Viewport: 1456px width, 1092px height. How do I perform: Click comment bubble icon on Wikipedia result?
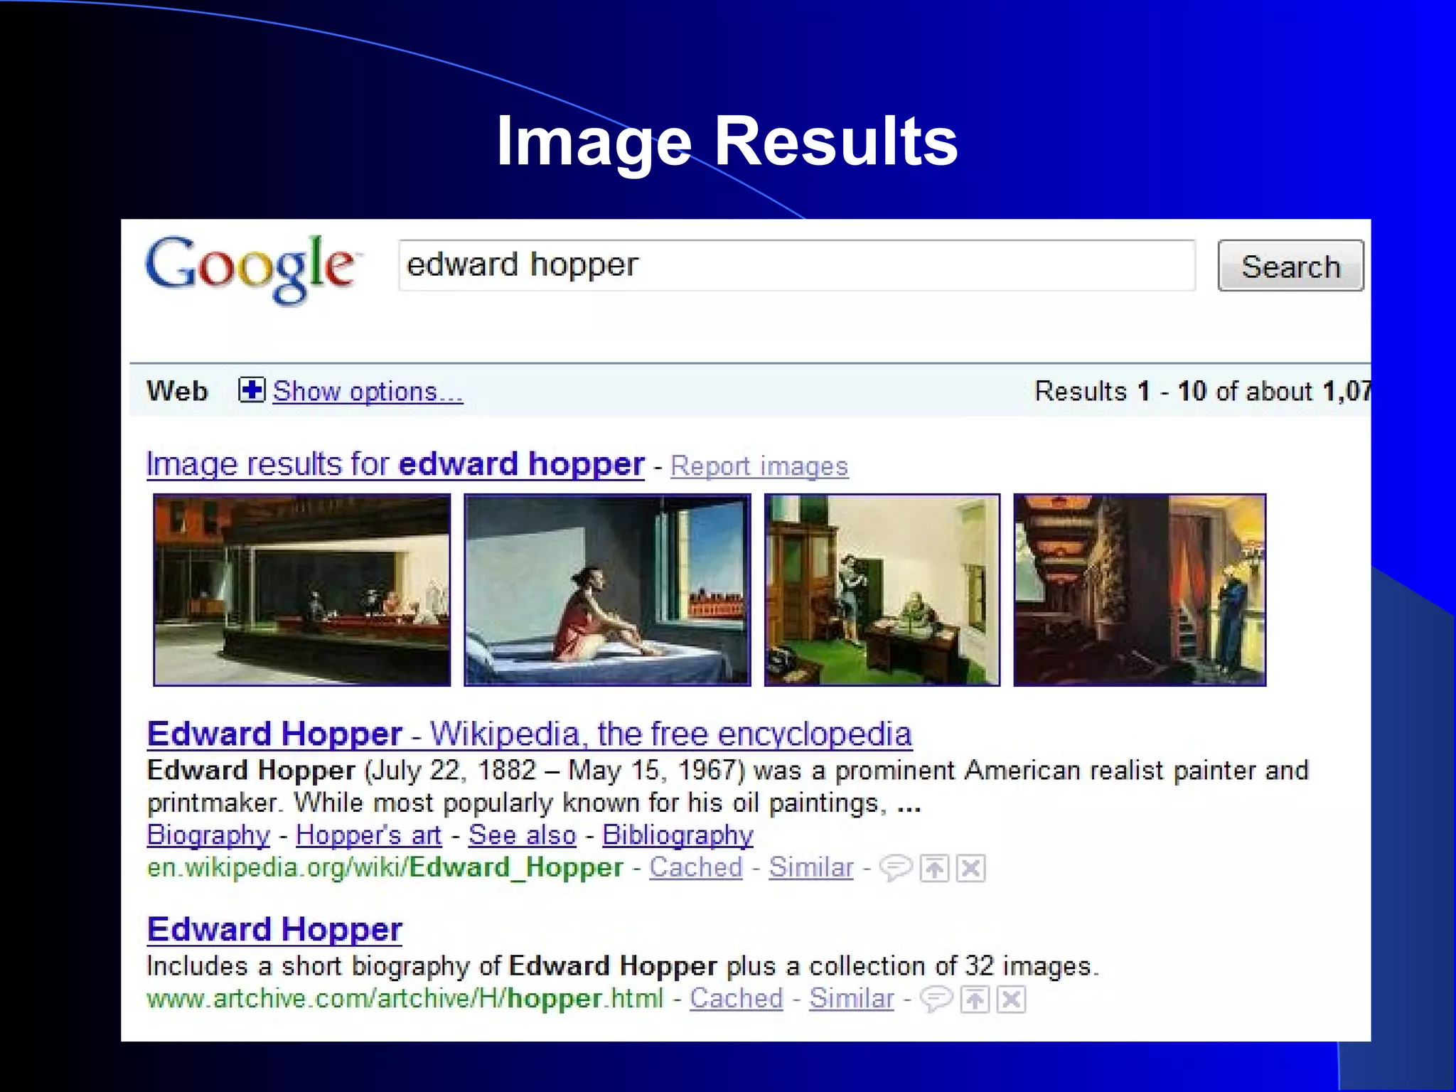pyautogui.click(x=896, y=869)
